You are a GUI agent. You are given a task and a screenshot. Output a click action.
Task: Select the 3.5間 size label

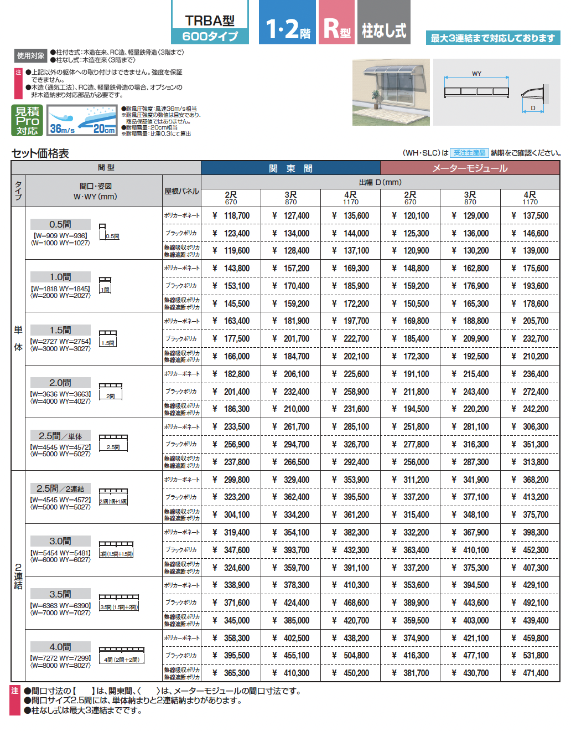(60, 594)
